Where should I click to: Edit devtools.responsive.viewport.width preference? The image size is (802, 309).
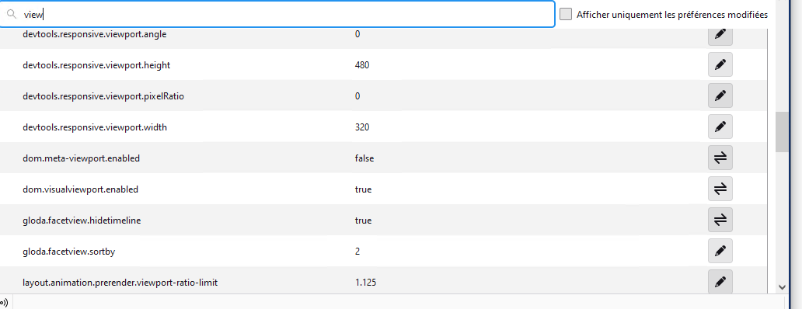pyautogui.click(x=720, y=127)
